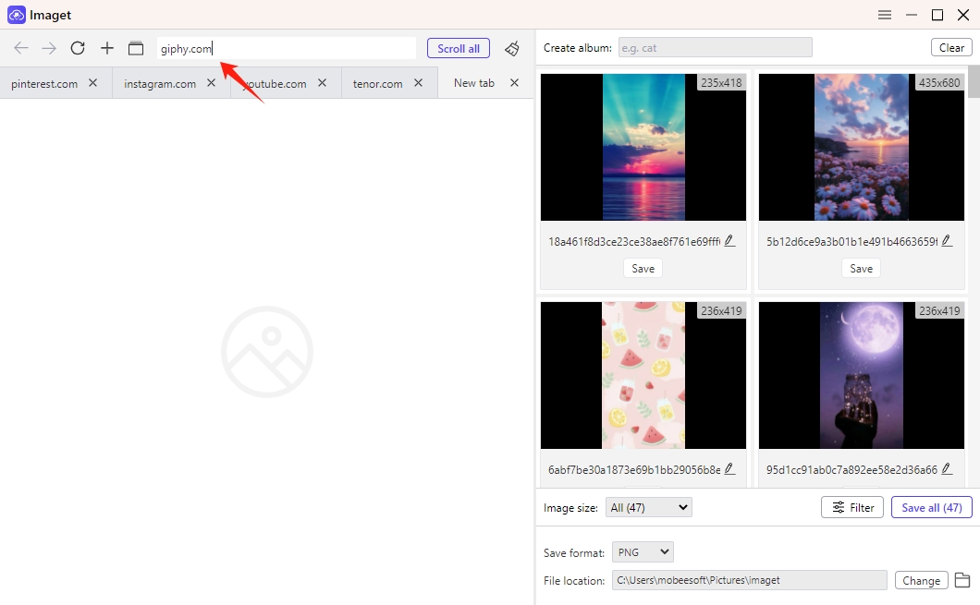The image size is (980, 605).
Task: Select the watermelon pattern thumbnail
Action: [x=643, y=375]
